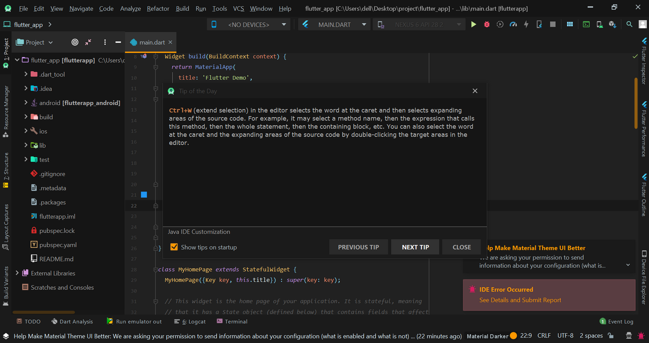
Task: Toggle Show tips on startup checkbox
Action: tap(174, 247)
